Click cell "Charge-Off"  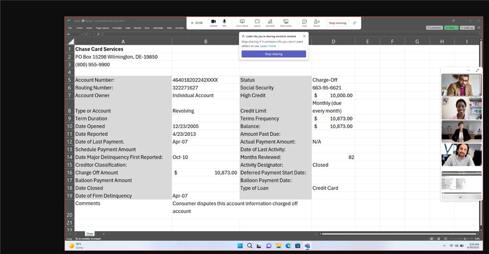click(x=333, y=80)
